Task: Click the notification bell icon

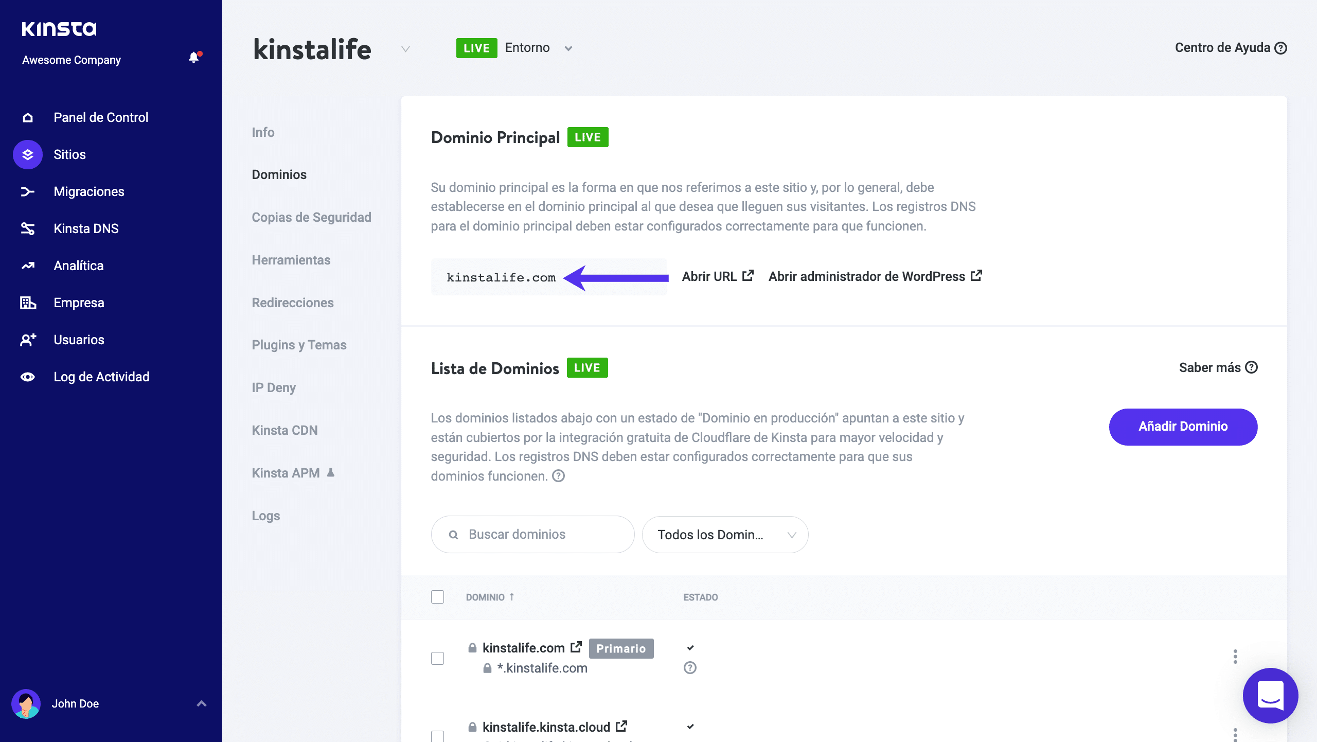Action: (x=194, y=58)
